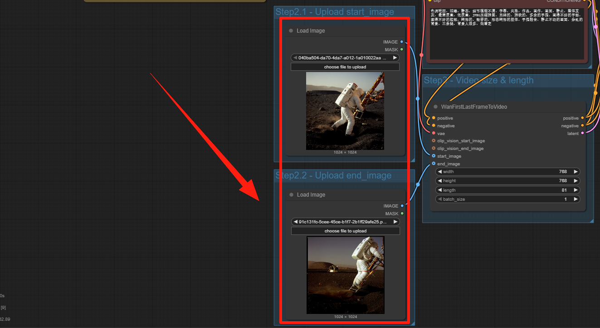This screenshot has height=328, width=600.
Task: Click link midpoint on the pink vae wire
Action: point(421,55)
